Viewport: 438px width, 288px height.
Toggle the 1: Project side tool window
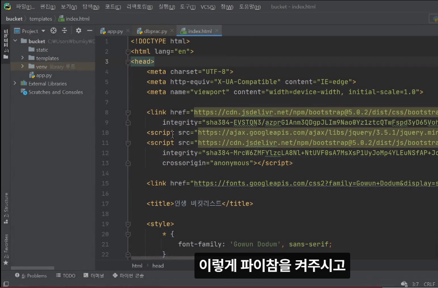pos(6,44)
